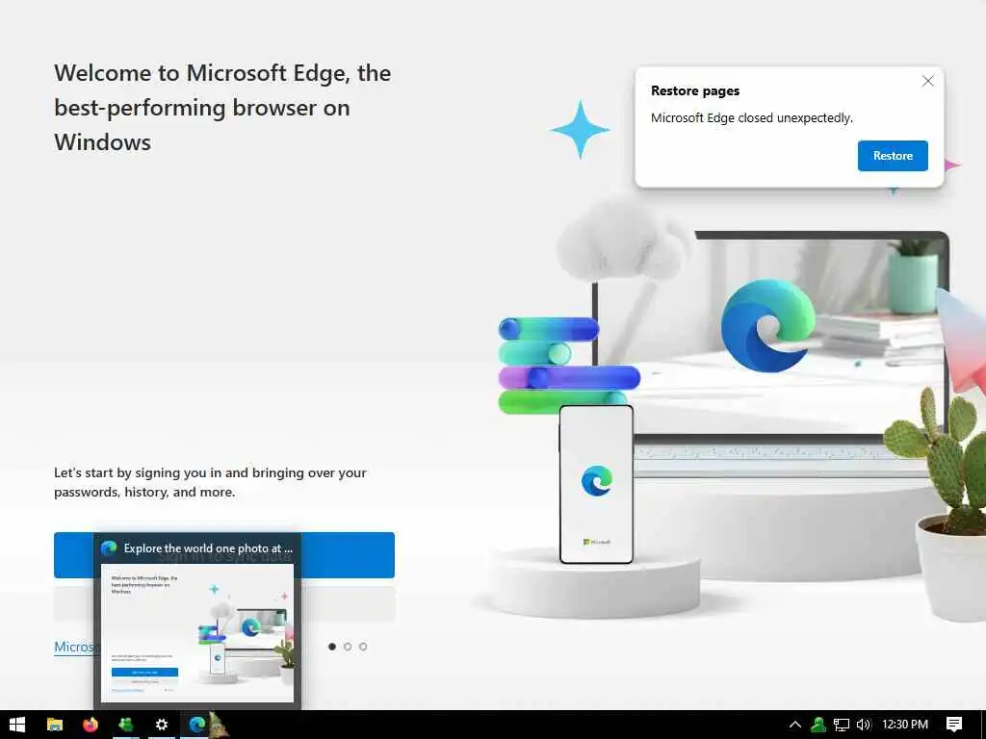Click the Edge taskbar preview thumbnail

[197, 633]
